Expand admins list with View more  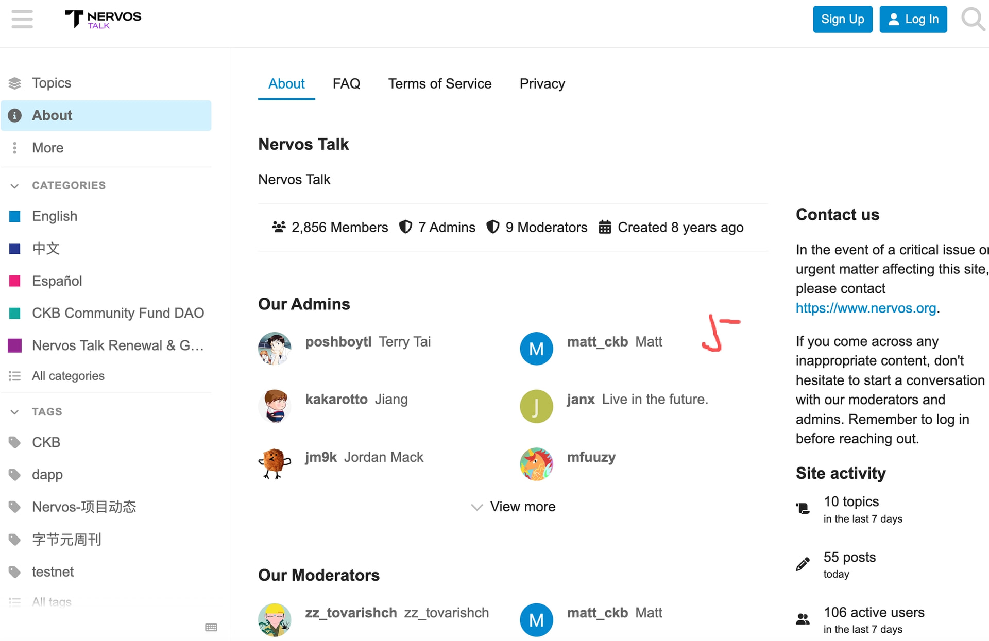(x=513, y=507)
